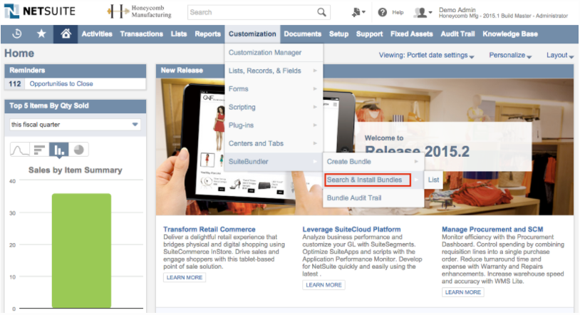
Task: Click the Help question mark icon
Action: tap(382, 12)
